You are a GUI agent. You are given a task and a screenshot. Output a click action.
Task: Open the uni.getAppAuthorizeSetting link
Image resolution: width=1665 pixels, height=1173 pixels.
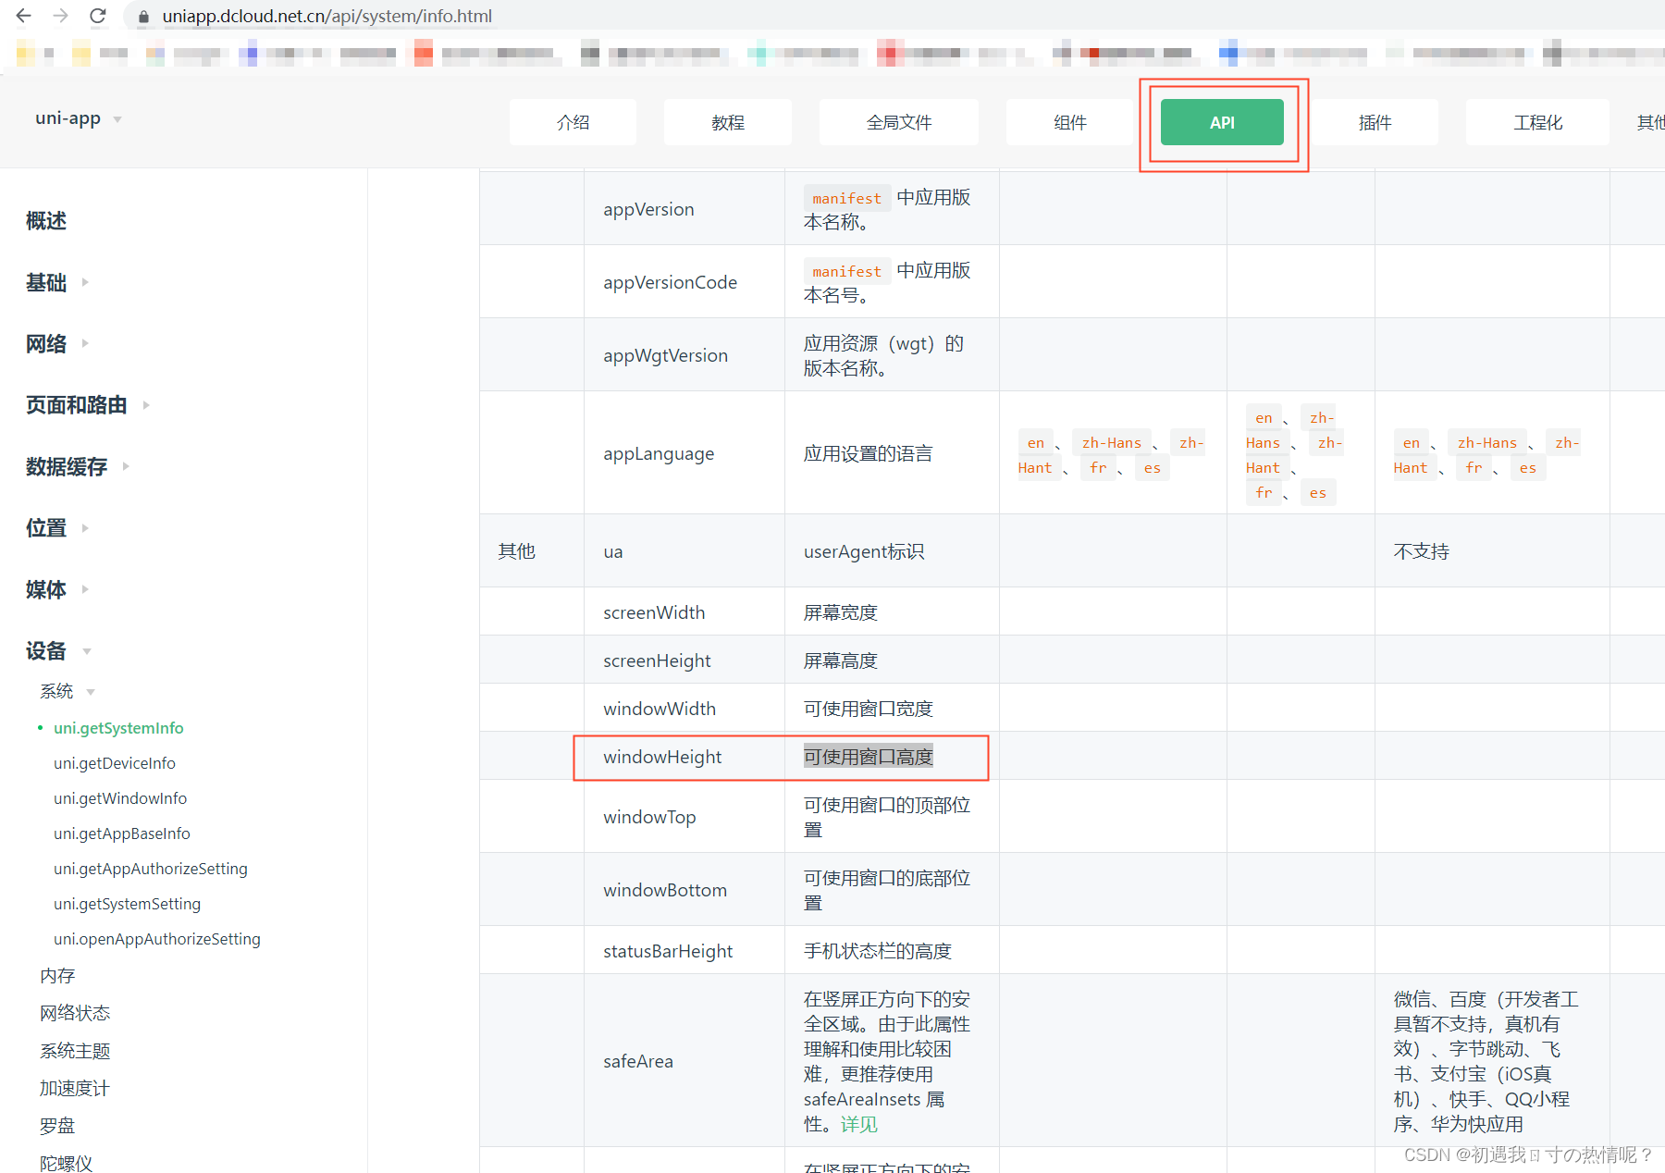[x=151, y=869]
